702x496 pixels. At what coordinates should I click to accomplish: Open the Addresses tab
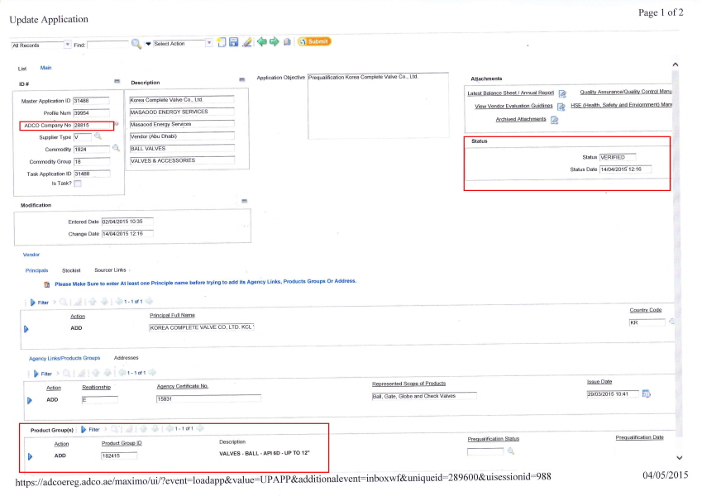click(127, 358)
